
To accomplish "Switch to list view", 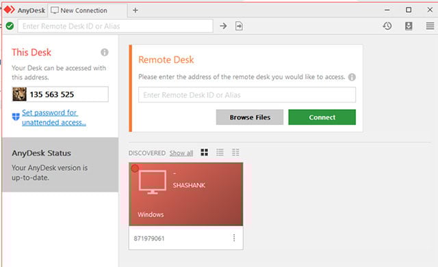I will 220,152.
